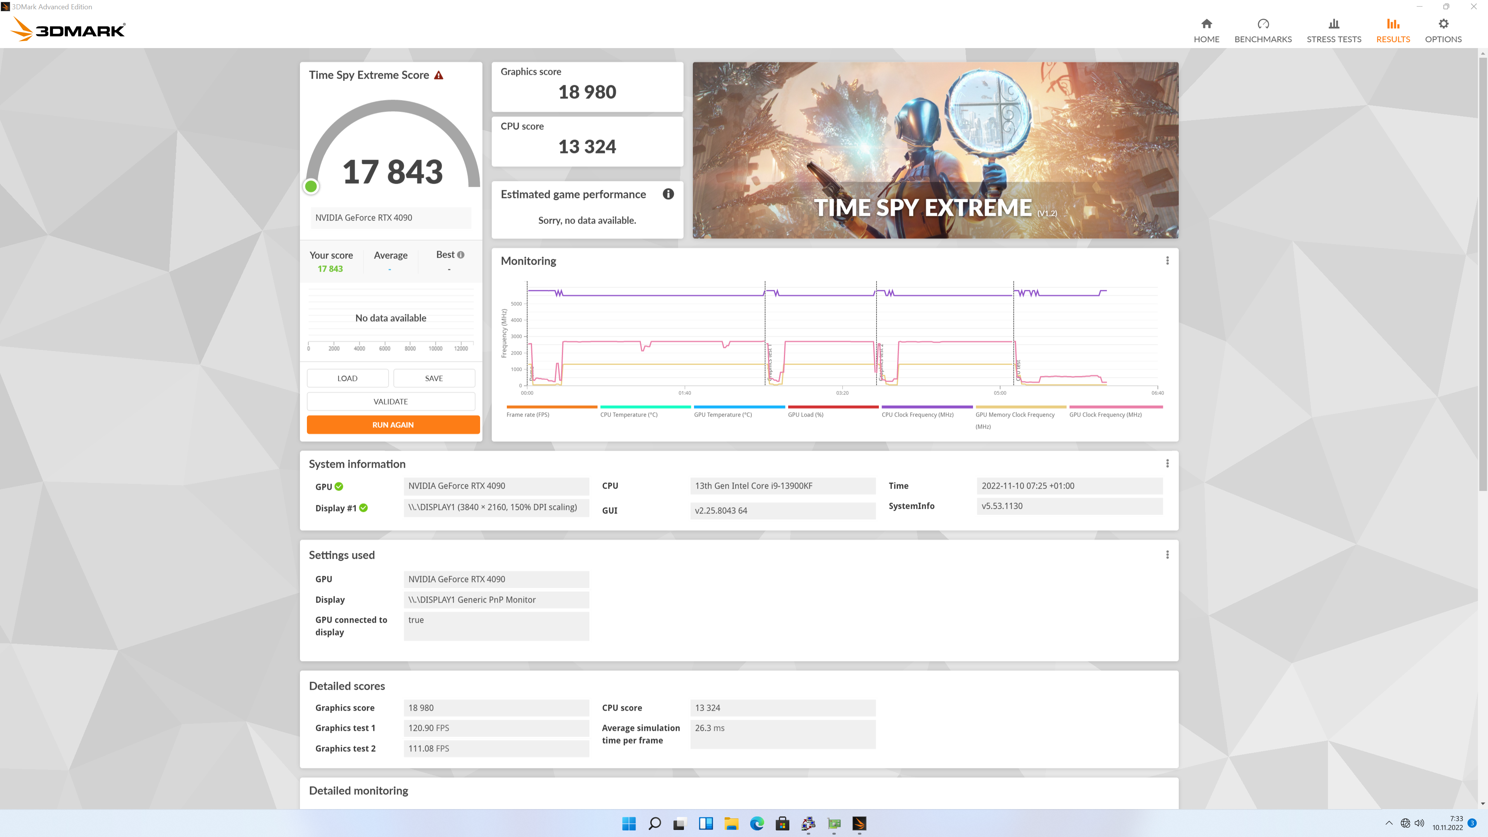Click the CPU score 13 324 card

[587, 141]
